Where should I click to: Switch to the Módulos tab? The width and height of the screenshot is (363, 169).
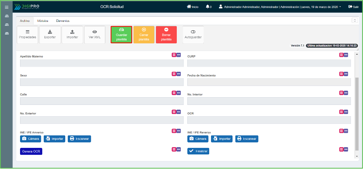click(x=43, y=21)
